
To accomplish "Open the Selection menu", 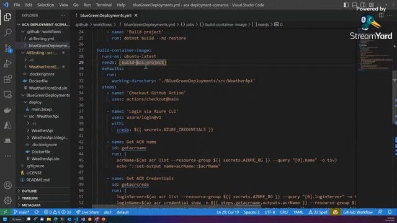I will click(x=45, y=5).
